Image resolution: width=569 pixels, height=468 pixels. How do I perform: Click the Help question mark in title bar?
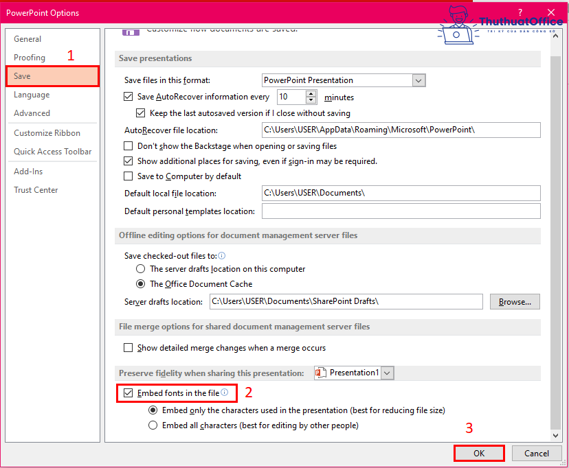pos(520,12)
